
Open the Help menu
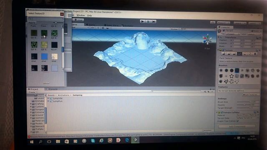(89, 15)
